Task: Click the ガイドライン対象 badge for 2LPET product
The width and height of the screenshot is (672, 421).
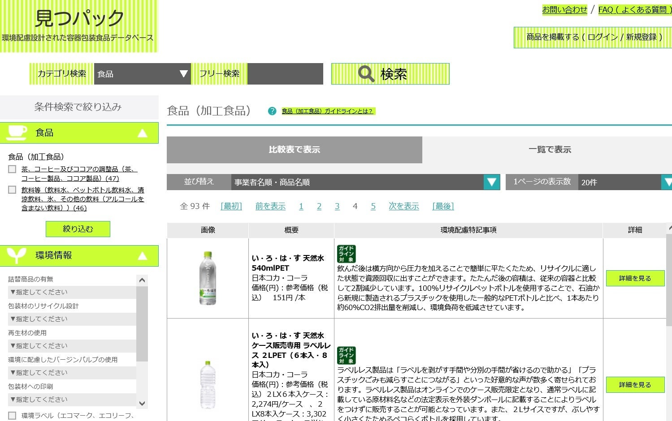Action: pyautogui.click(x=346, y=355)
